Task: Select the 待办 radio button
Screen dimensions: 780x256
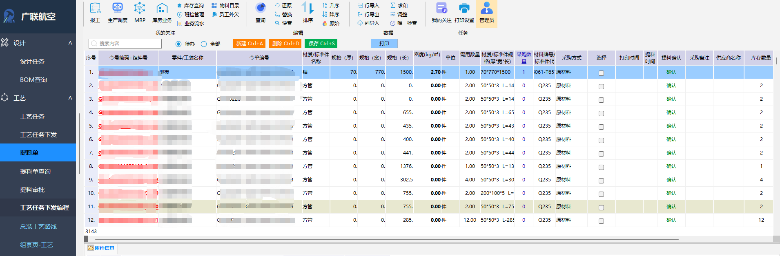Action: coord(178,44)
